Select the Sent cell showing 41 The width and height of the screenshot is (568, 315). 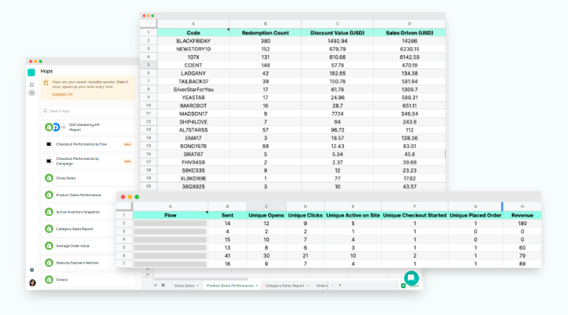click(x=227, y=256)
